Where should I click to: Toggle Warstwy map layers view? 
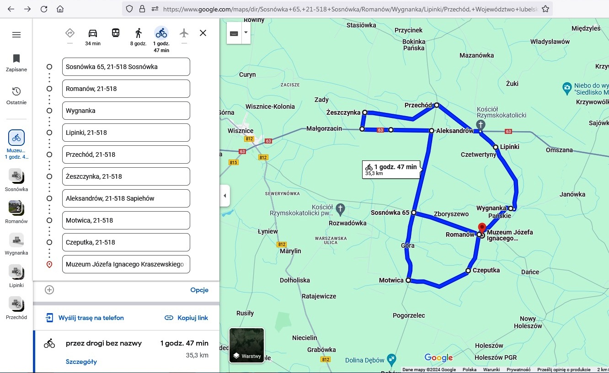click(246, 346)
